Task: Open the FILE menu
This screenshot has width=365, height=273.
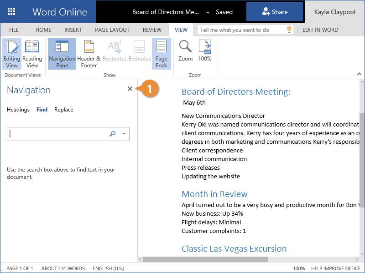Action: click(x=14, y=30)
